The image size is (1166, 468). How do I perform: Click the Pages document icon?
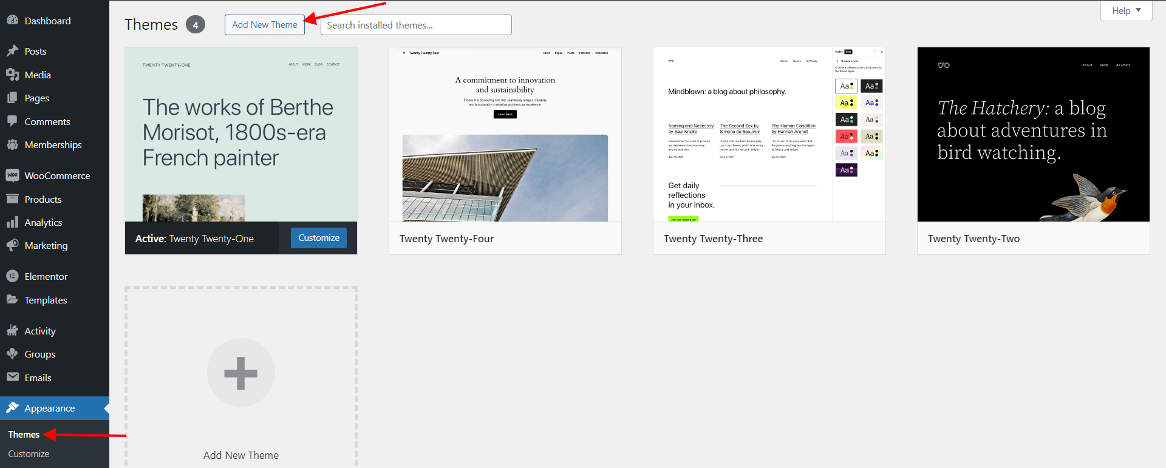coord(12,98)
